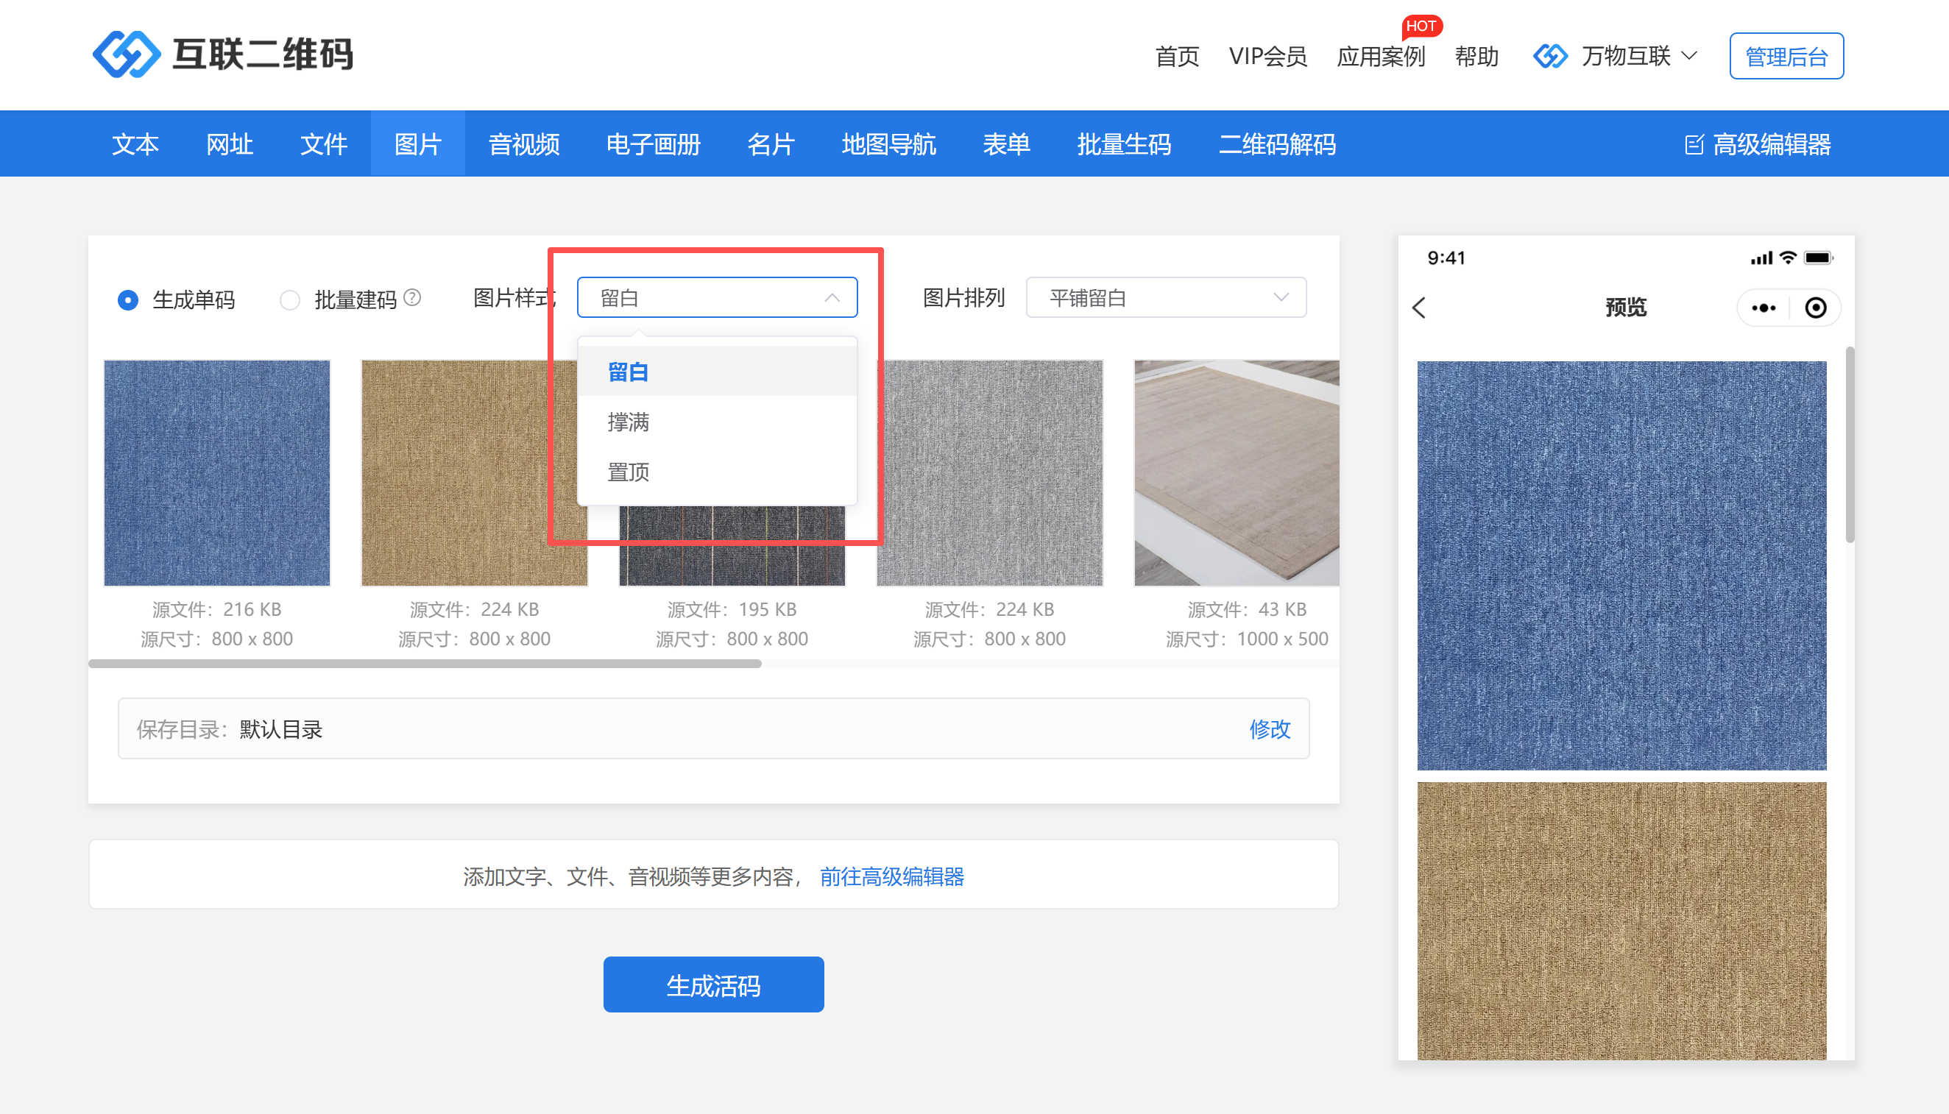Click the horizontal scrollbar under image thumbnails

tap(425, 664)
